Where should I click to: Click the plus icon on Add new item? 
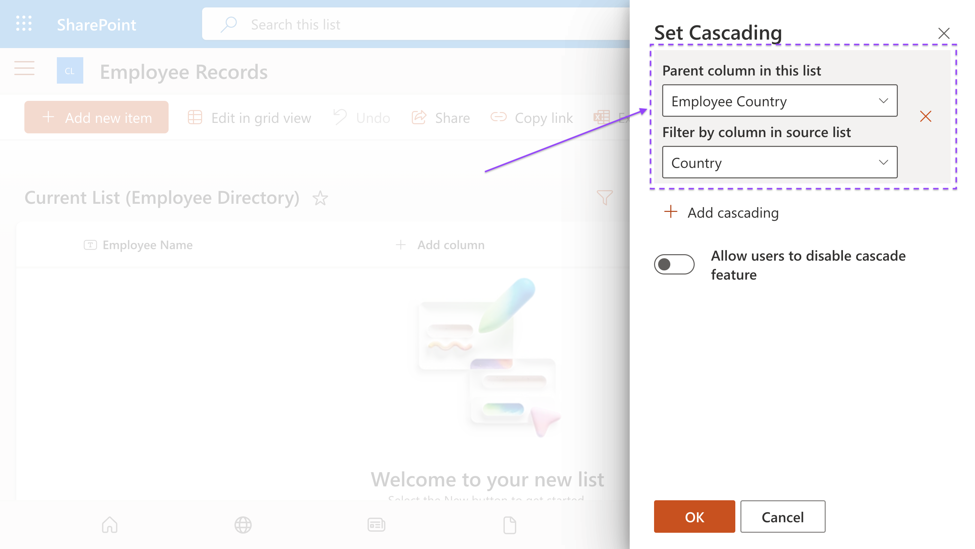coord(48,117)
